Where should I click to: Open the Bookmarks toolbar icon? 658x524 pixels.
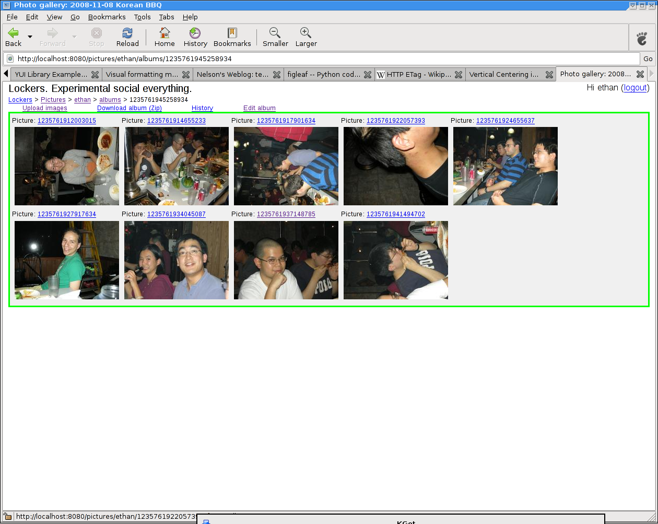232,37
